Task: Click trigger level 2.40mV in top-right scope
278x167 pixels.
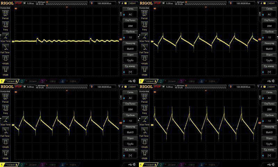Action: click(267, 3)
